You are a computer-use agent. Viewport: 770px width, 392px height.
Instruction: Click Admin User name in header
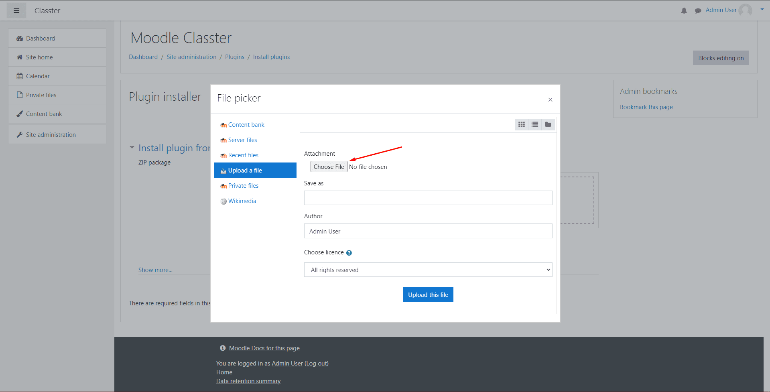point(721,10)
